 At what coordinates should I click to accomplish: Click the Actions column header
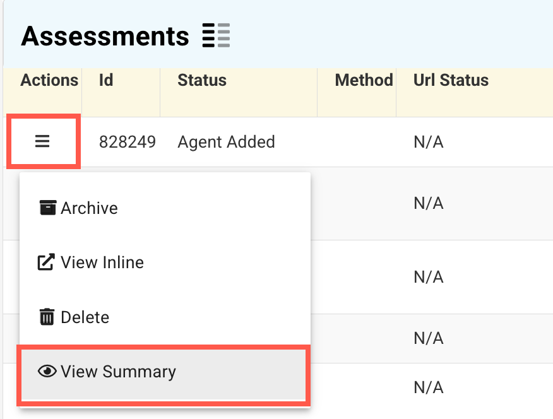(x=49, y=80)
